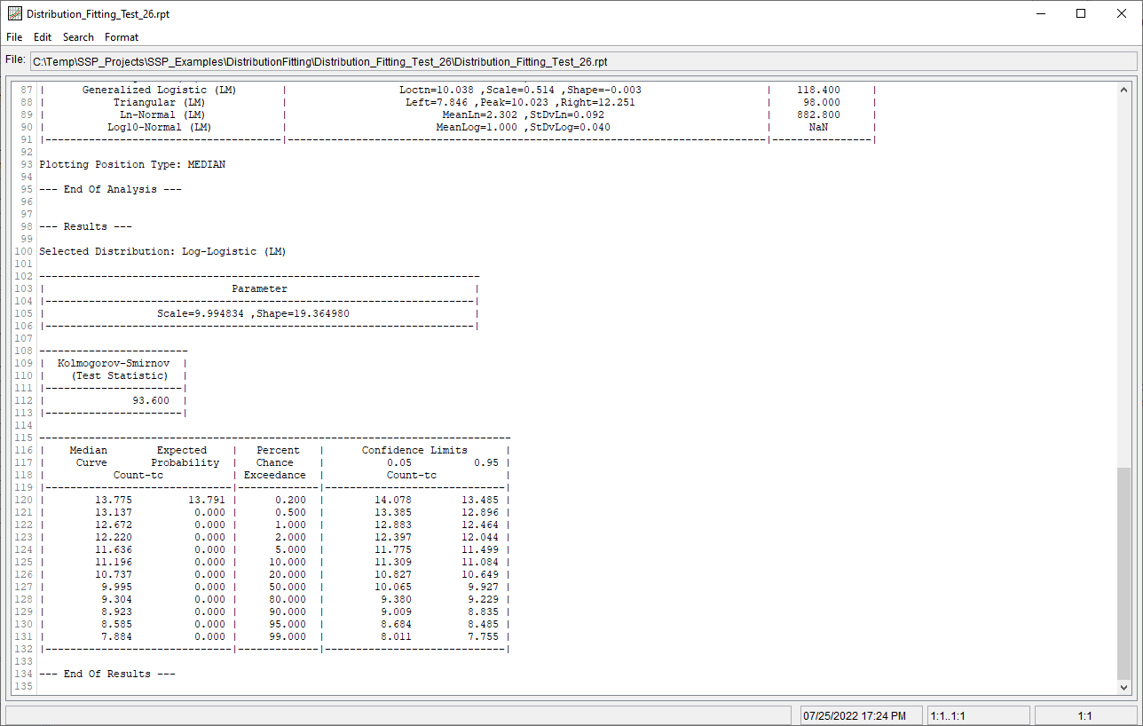Click the 7.884 median curve value

click(116, 636)
